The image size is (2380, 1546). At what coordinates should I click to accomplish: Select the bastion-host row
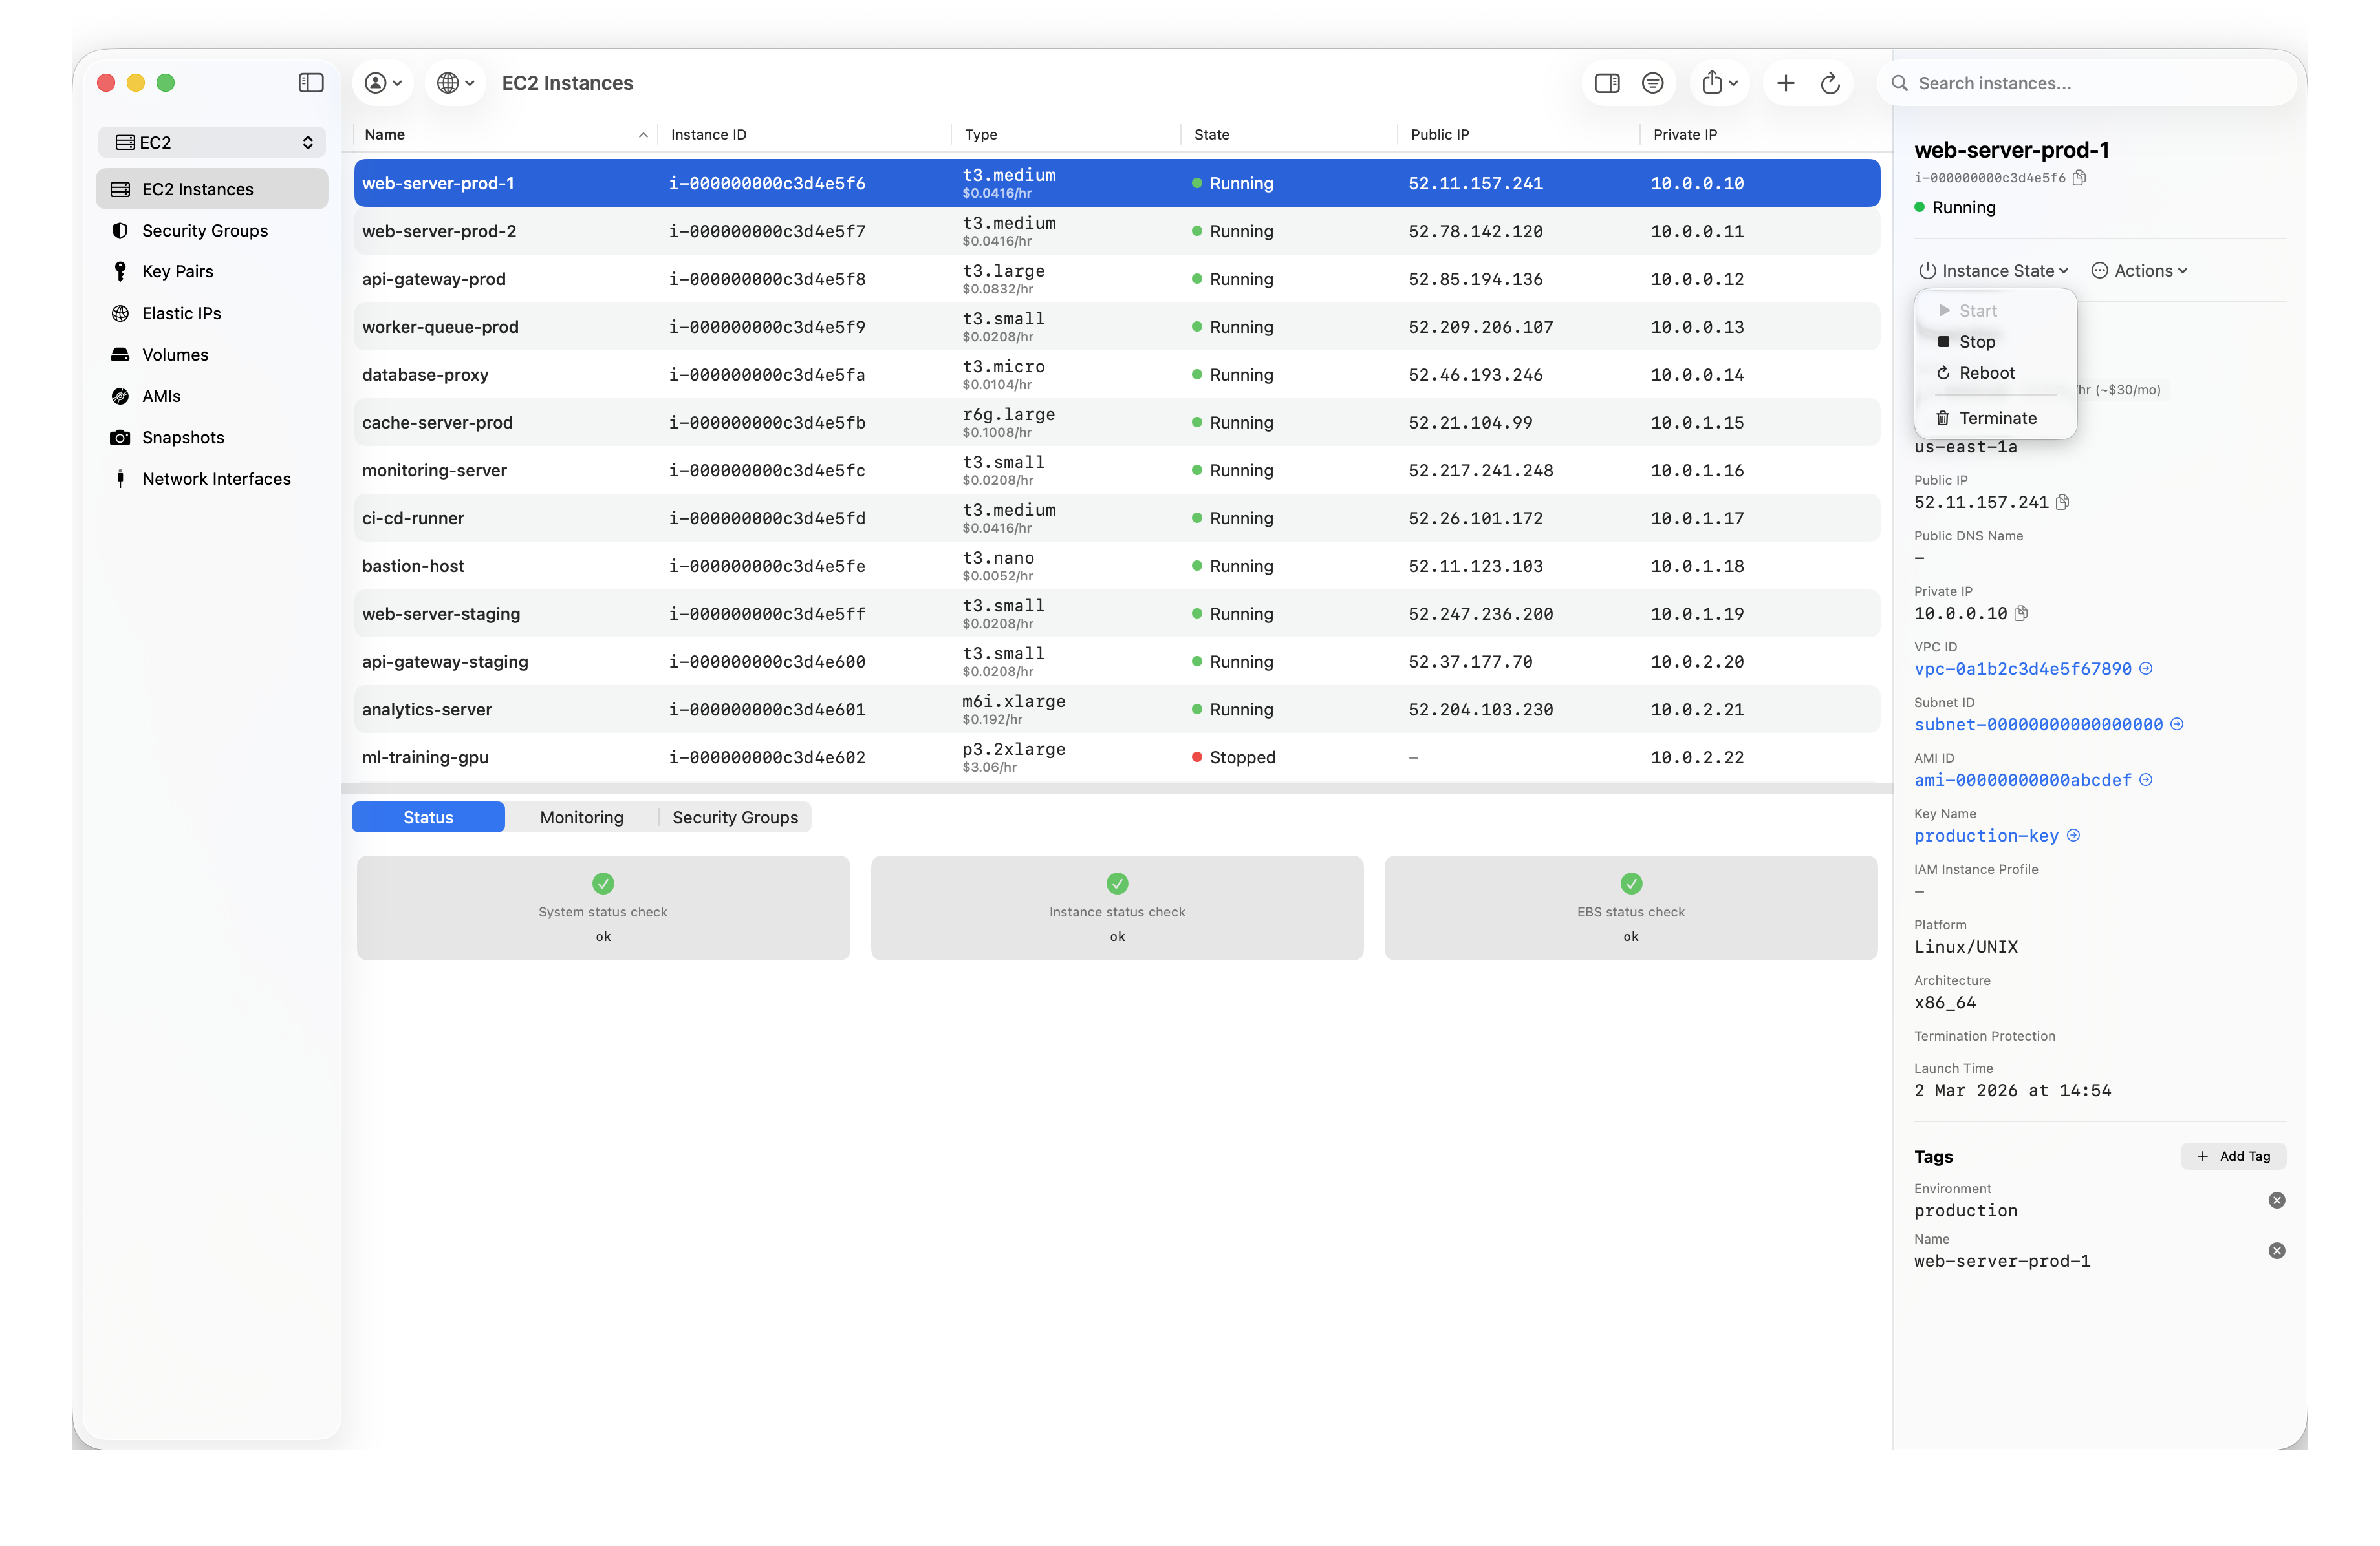(1117, 566)
